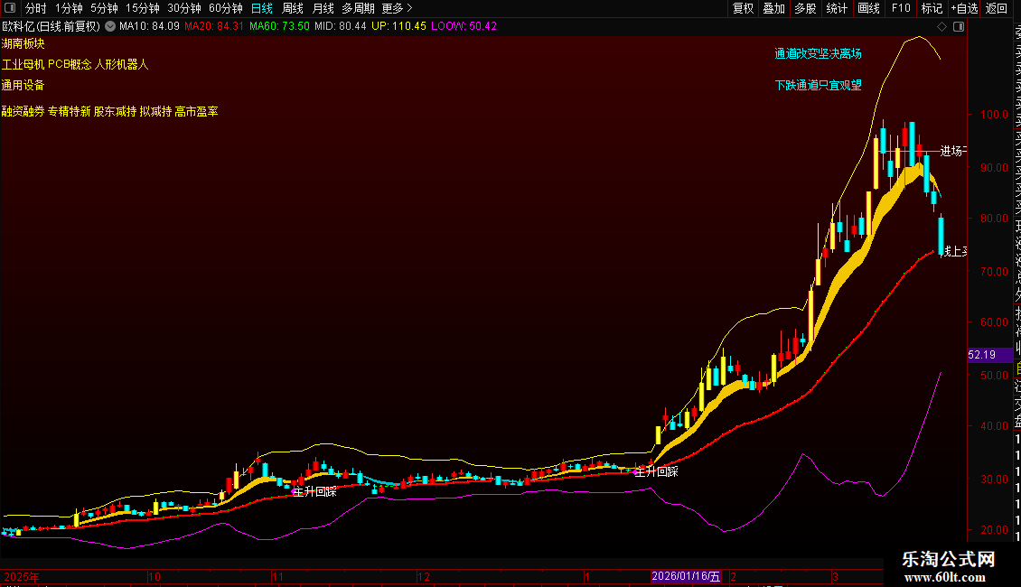Click the MA60: 73.50 indicator value
Image resolution: width=1021 pixels, height=587 pixels.
click(279, 26)
